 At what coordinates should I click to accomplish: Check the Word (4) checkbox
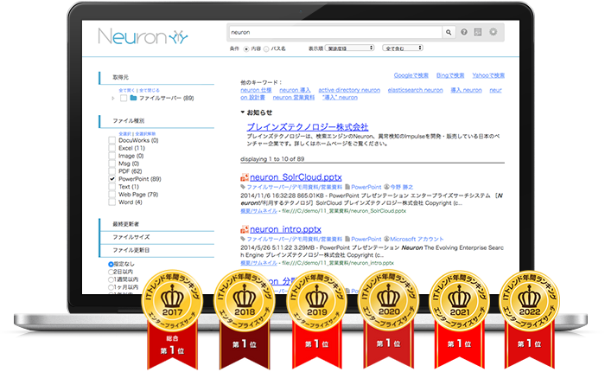111,202
